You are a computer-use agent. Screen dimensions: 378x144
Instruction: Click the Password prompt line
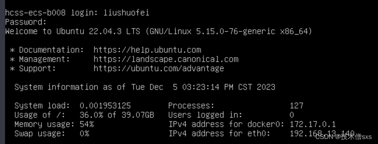tap(26, 22)
